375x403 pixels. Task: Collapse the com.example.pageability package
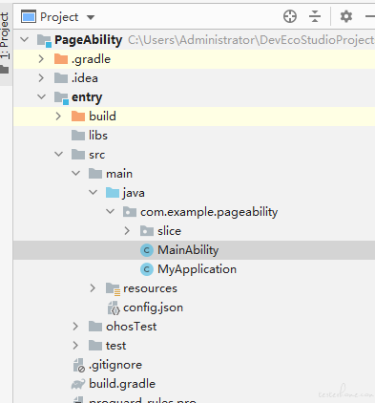pyautogui.click(x=111, y=211)
